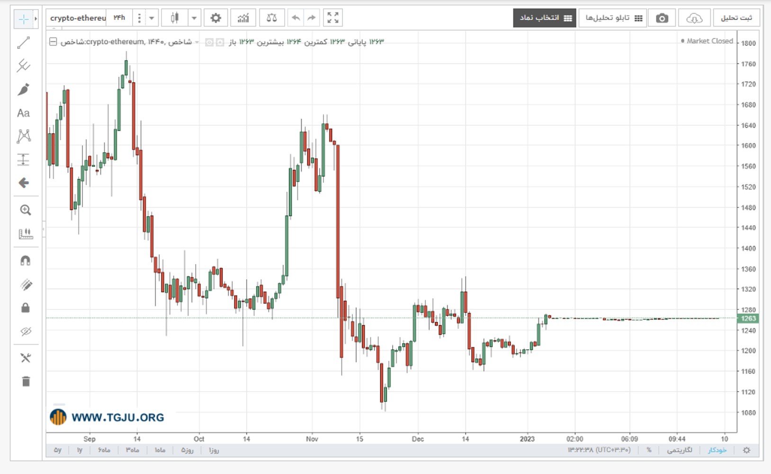This screenshot has height=474, width=771.
Task: Redo the last chart action
Action: pos(311,18)
